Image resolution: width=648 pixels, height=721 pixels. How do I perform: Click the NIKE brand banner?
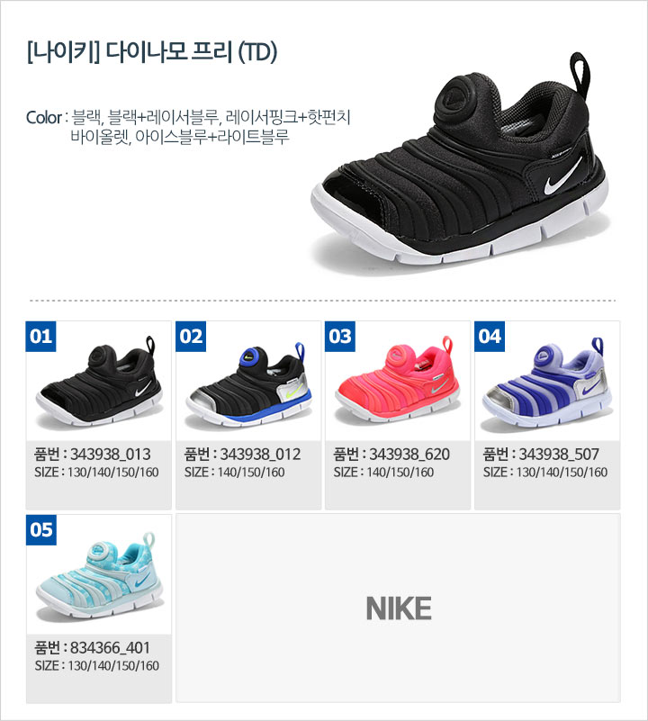(x=399, y=608)
